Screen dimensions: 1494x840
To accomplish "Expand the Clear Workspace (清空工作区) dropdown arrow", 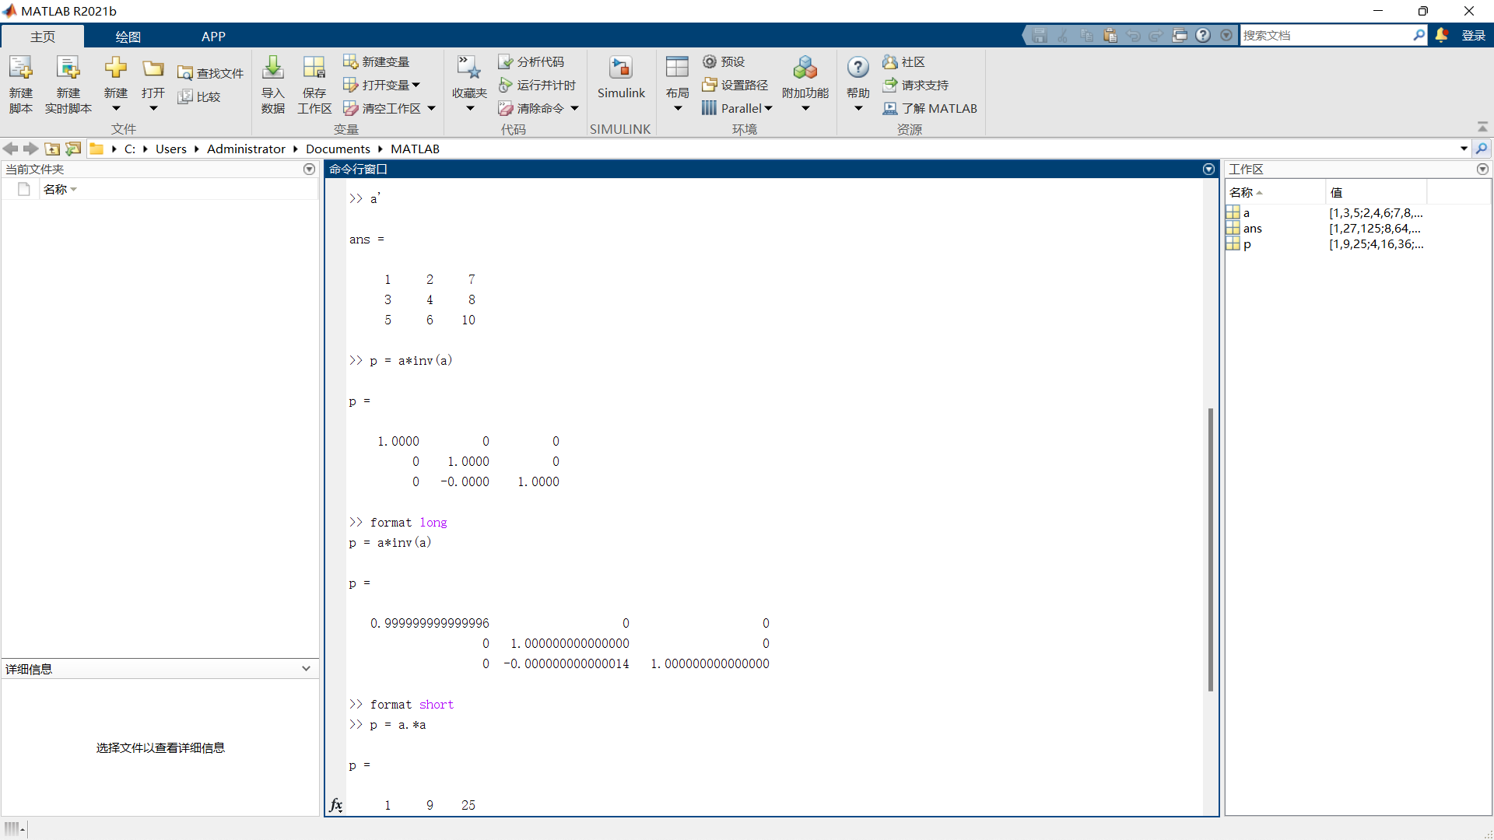I will coord(431,108).
